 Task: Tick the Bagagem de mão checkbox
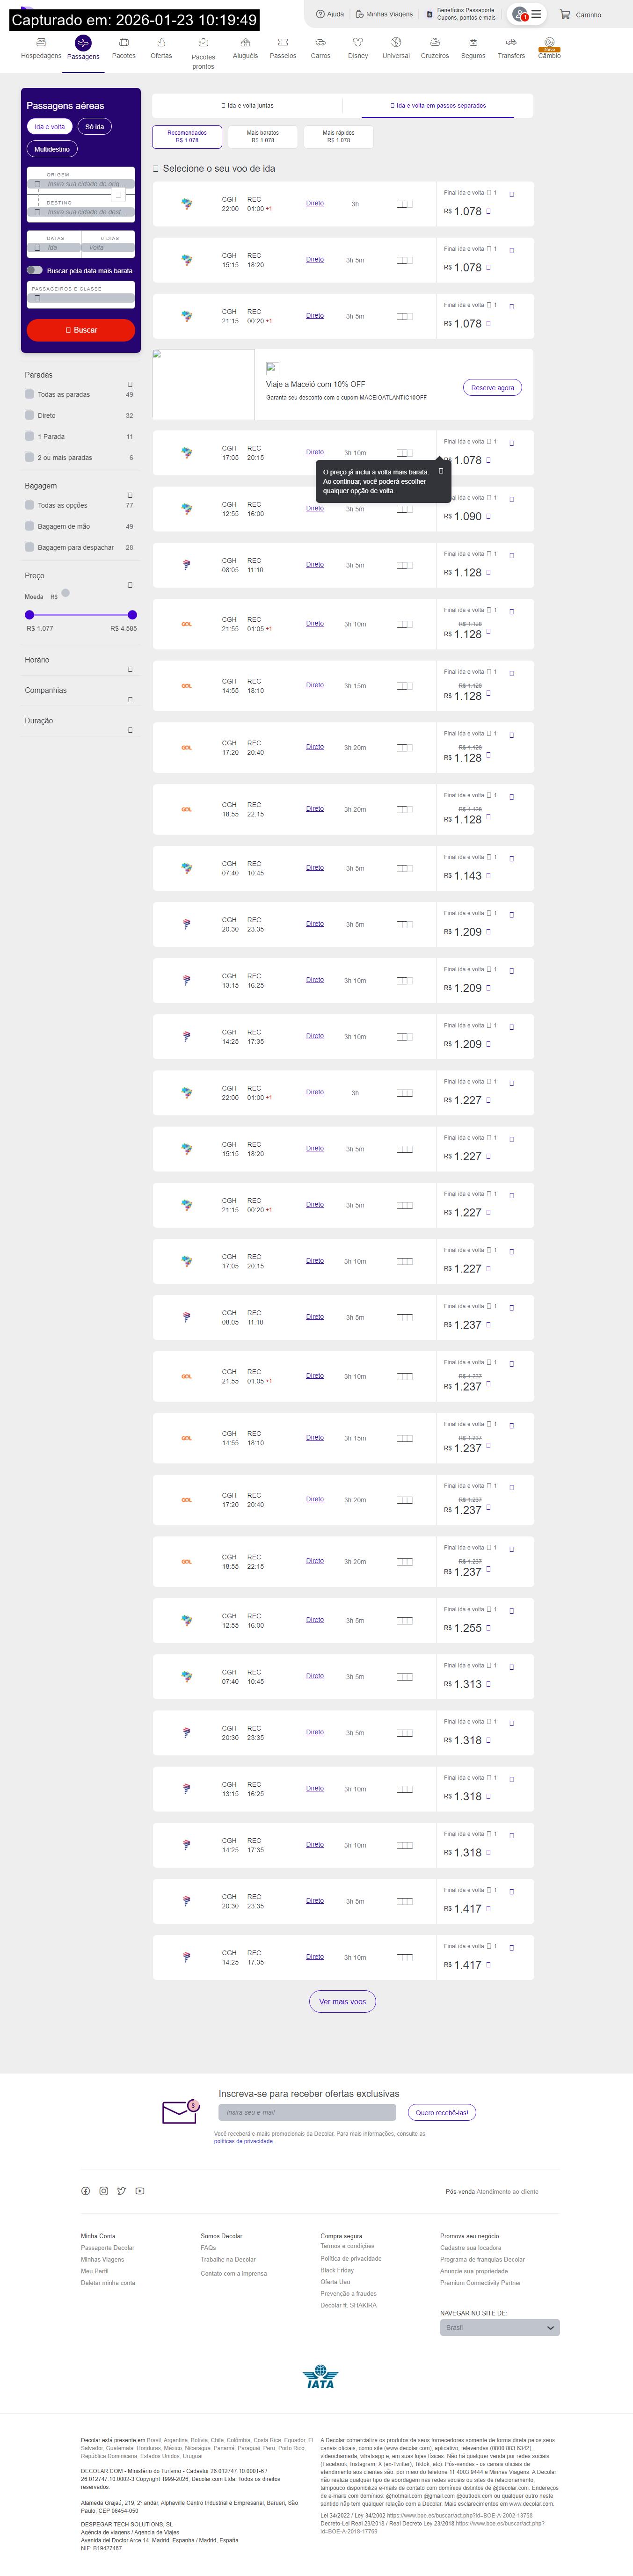30,526
